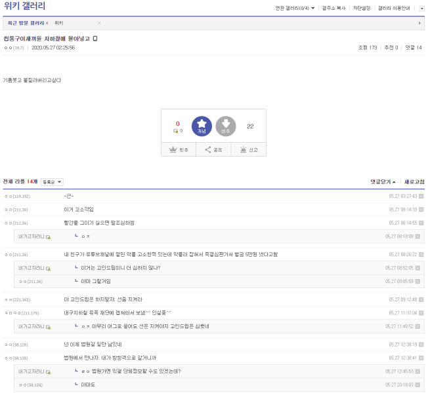Screen dimensions: 428x393
Task: Click the mobile icon next to the post title
Action: pos(95,39)
